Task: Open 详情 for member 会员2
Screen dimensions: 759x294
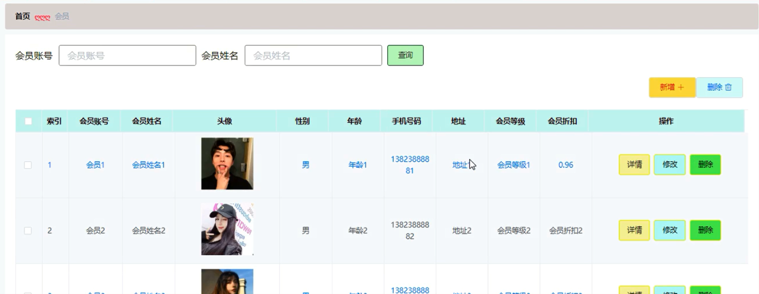Action: 634,230
